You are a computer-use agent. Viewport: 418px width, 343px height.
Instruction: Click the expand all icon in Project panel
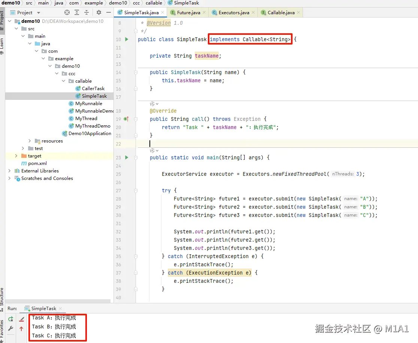pos(77,12)
